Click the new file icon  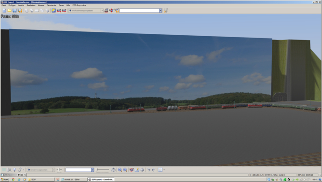click(4, 11)
